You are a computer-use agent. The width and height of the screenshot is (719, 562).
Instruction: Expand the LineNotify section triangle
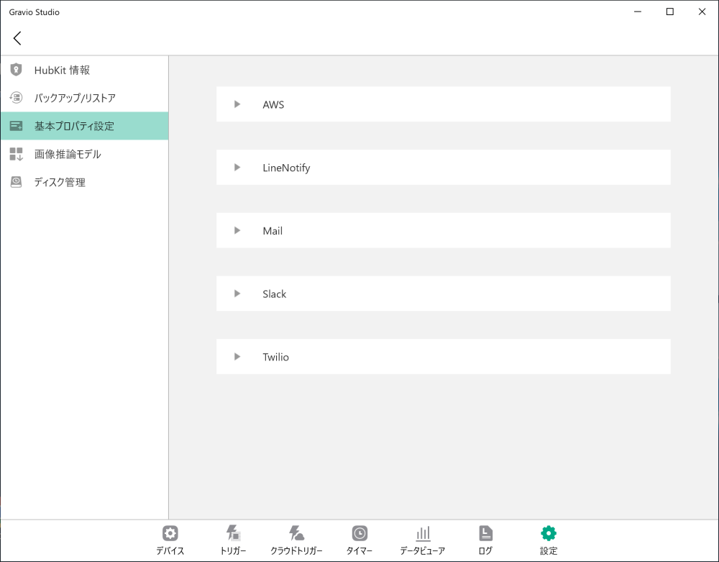point(237,168)
